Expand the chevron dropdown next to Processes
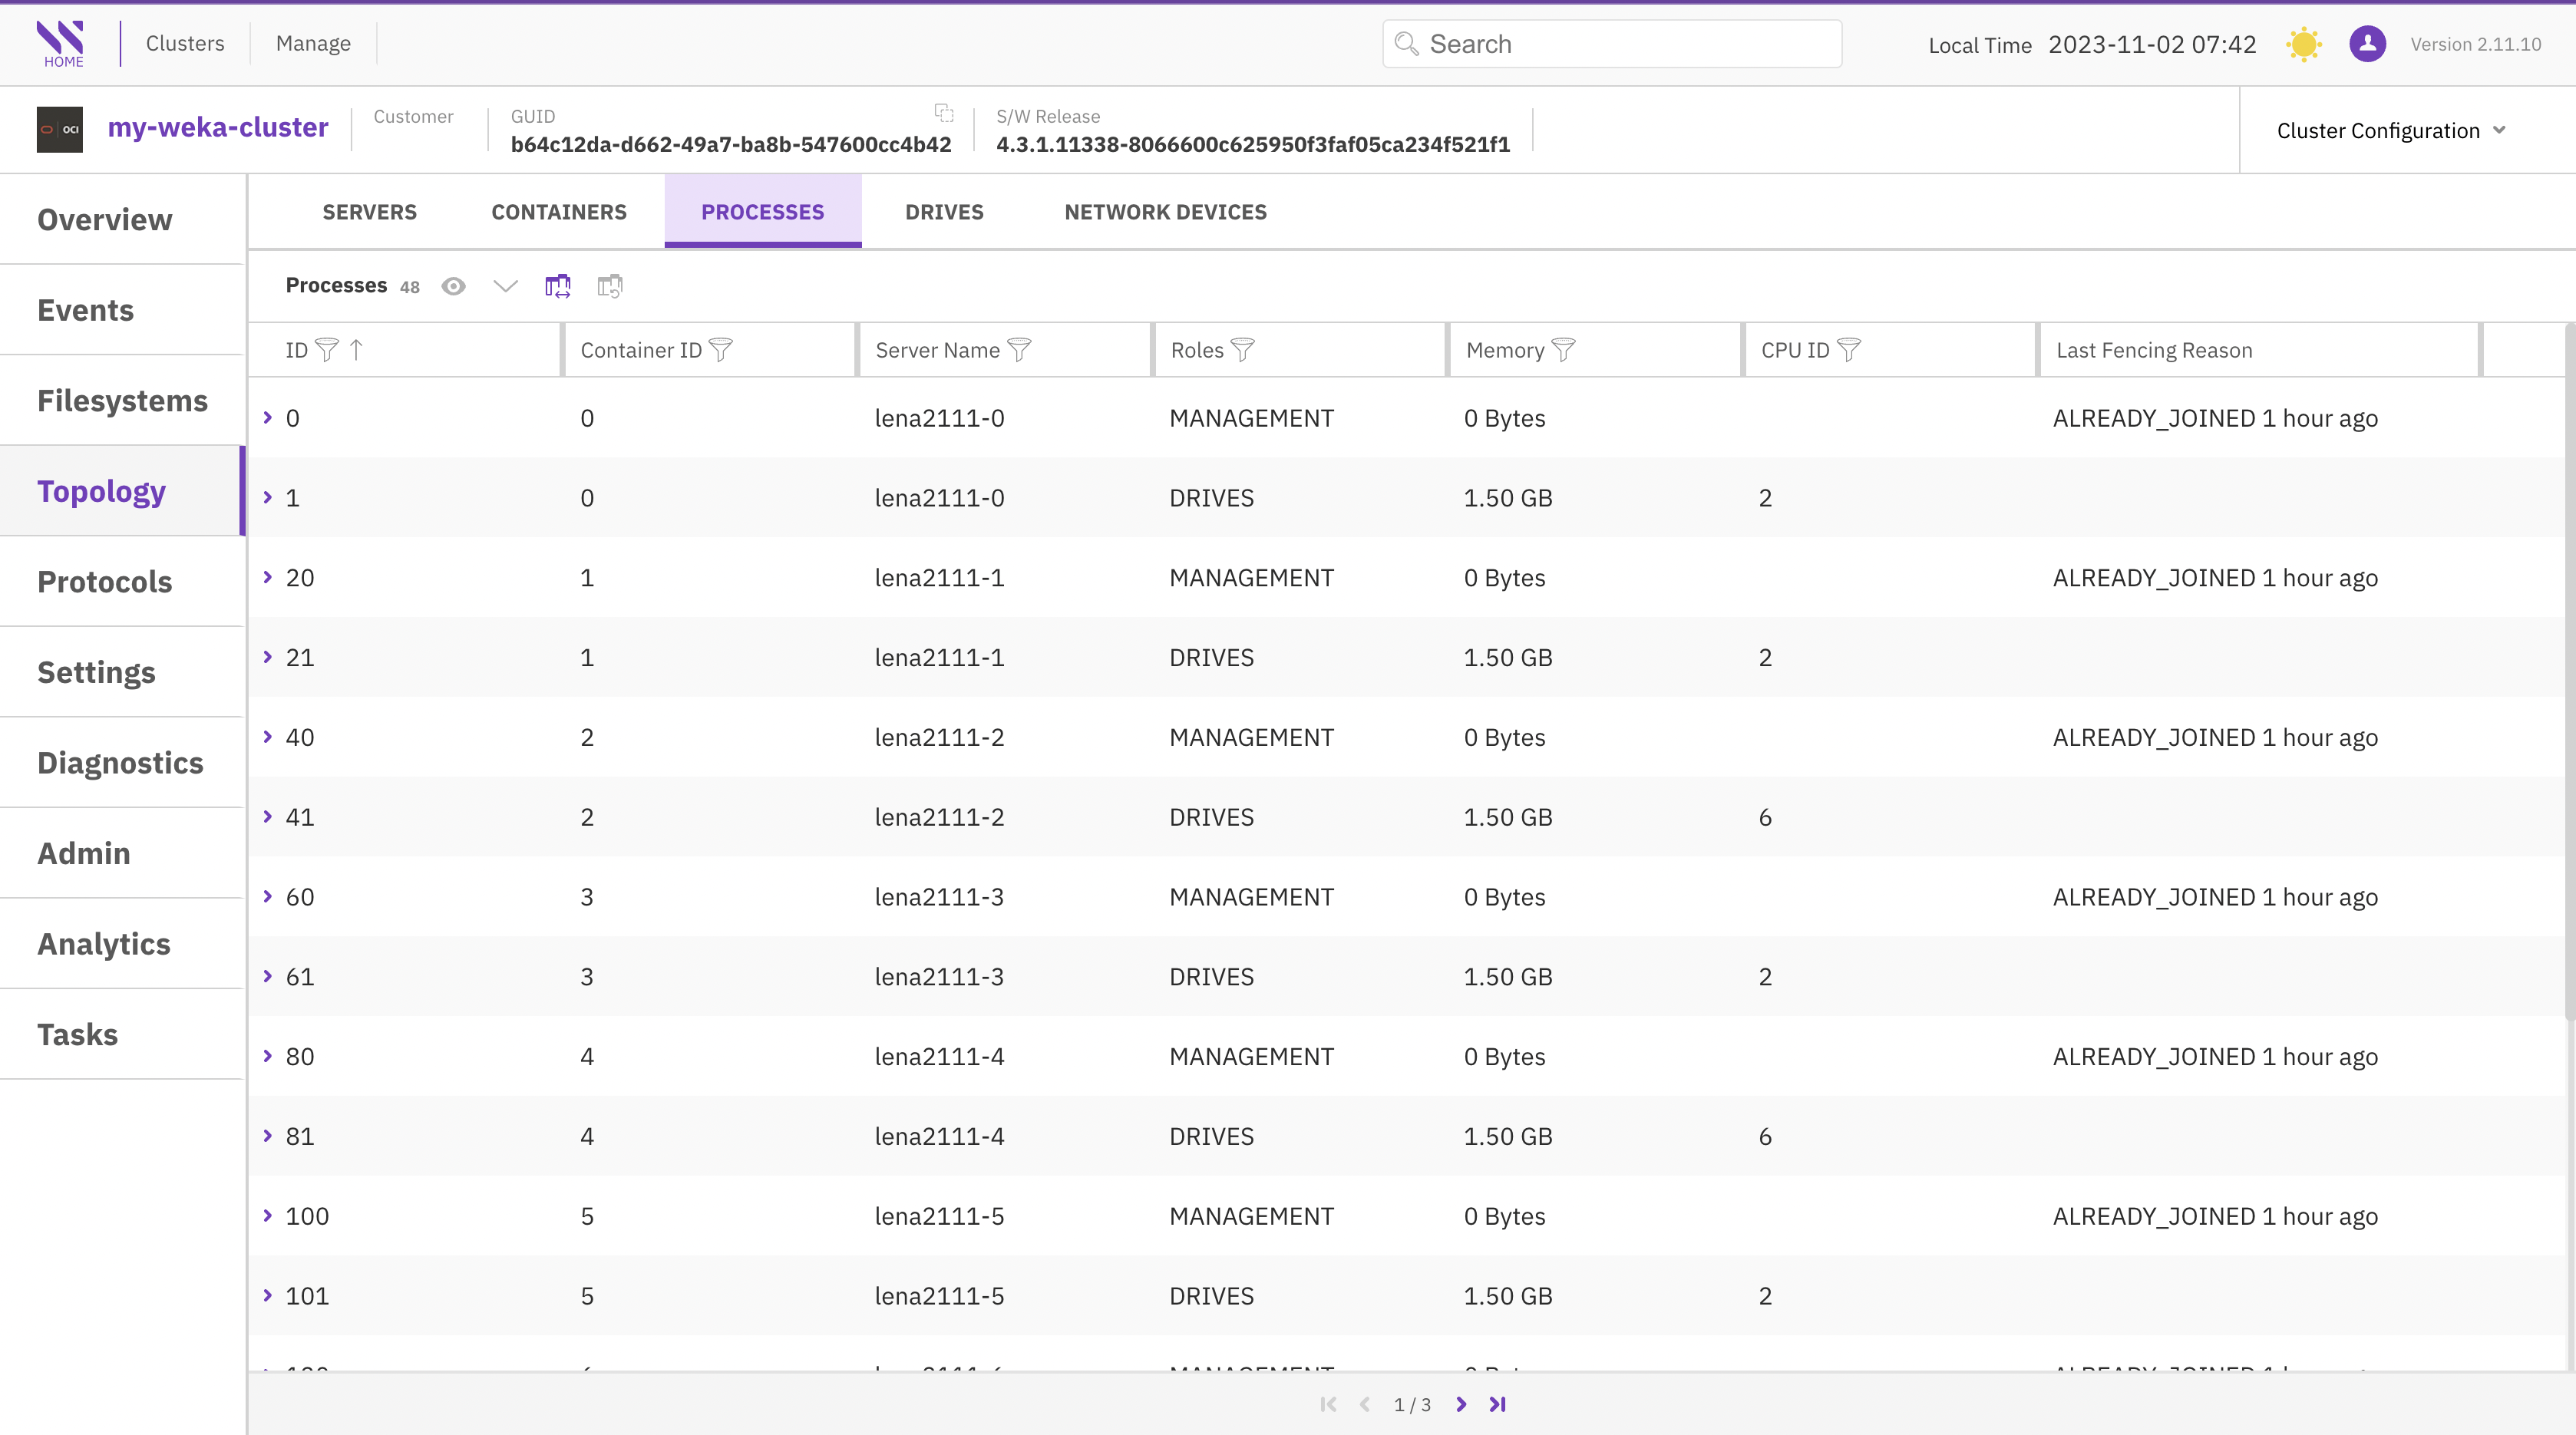The height and width of the screenshot is (1435, 2576). [x=505, y=286]
